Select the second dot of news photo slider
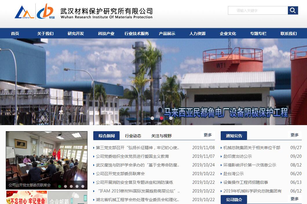307x204 pixels. point(65,186)
